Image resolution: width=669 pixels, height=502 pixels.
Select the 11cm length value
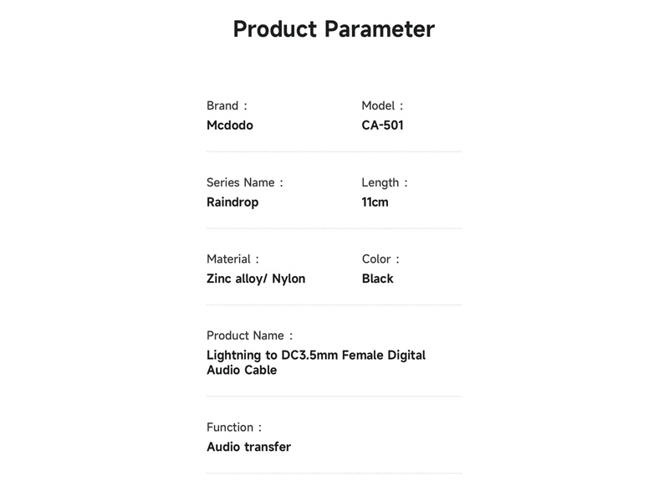tap(375, 202)
